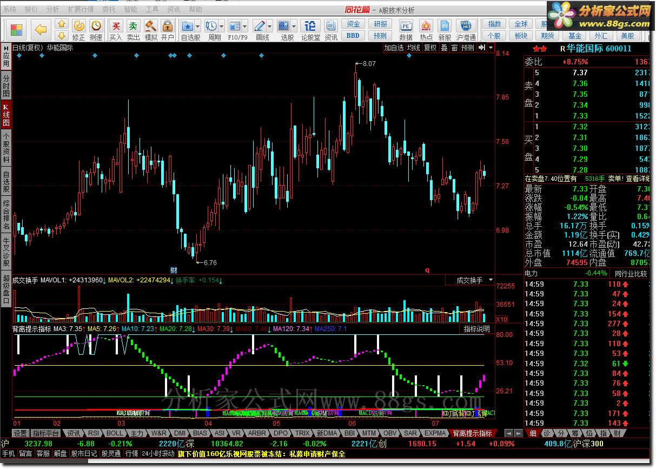Toggle 复权 price adjustment
This screenshot has height=469, width=656.
pyautogui.click(x=430, y=48)
